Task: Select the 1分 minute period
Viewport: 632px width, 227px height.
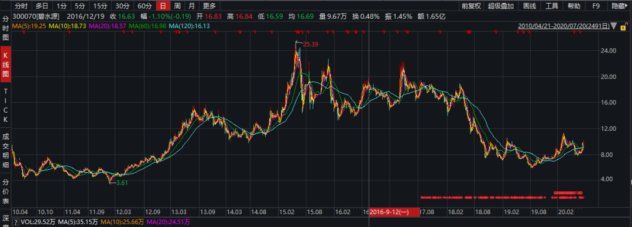Action: (61, 6)
